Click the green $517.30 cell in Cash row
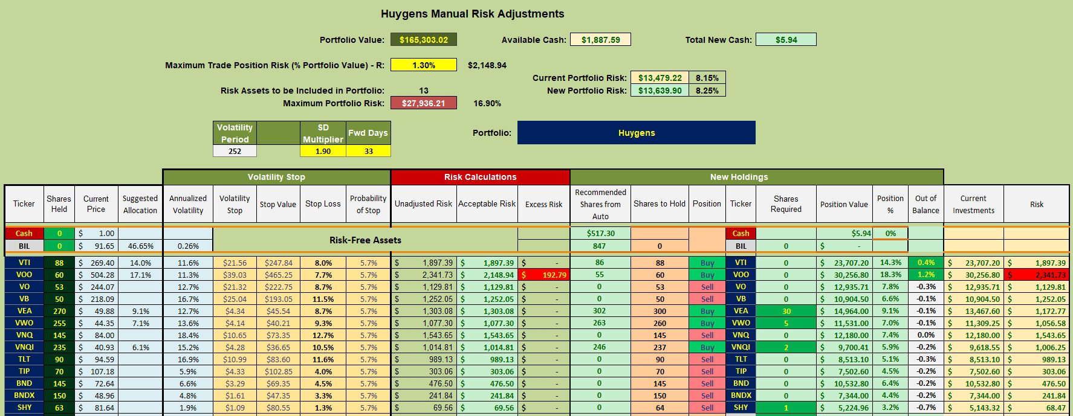 click(600, 233)
